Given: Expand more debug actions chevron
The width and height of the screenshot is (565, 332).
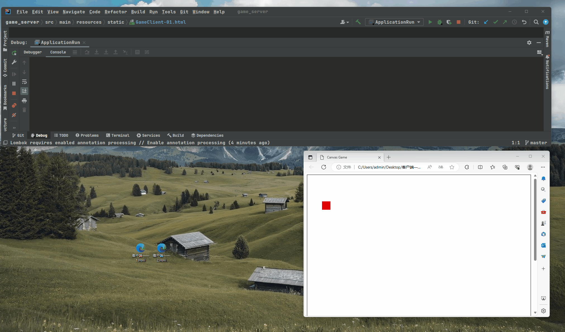Looking at the screenshot, I should click(14, 128).
